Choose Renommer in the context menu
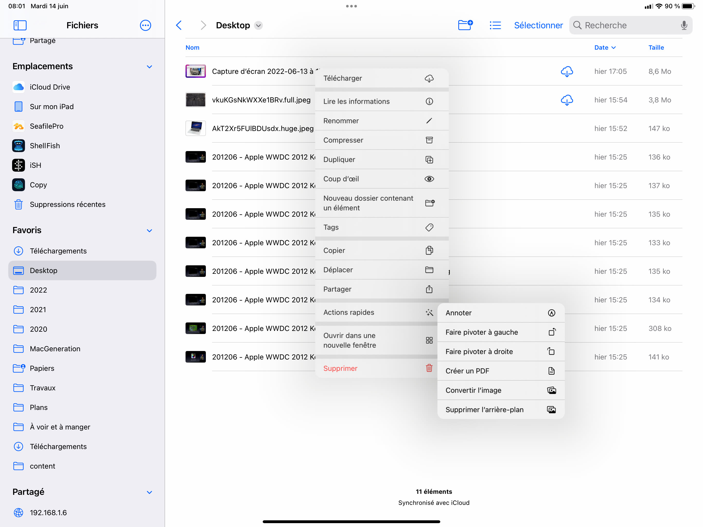This screenshot has height=527, width=703. pos(382,120)
